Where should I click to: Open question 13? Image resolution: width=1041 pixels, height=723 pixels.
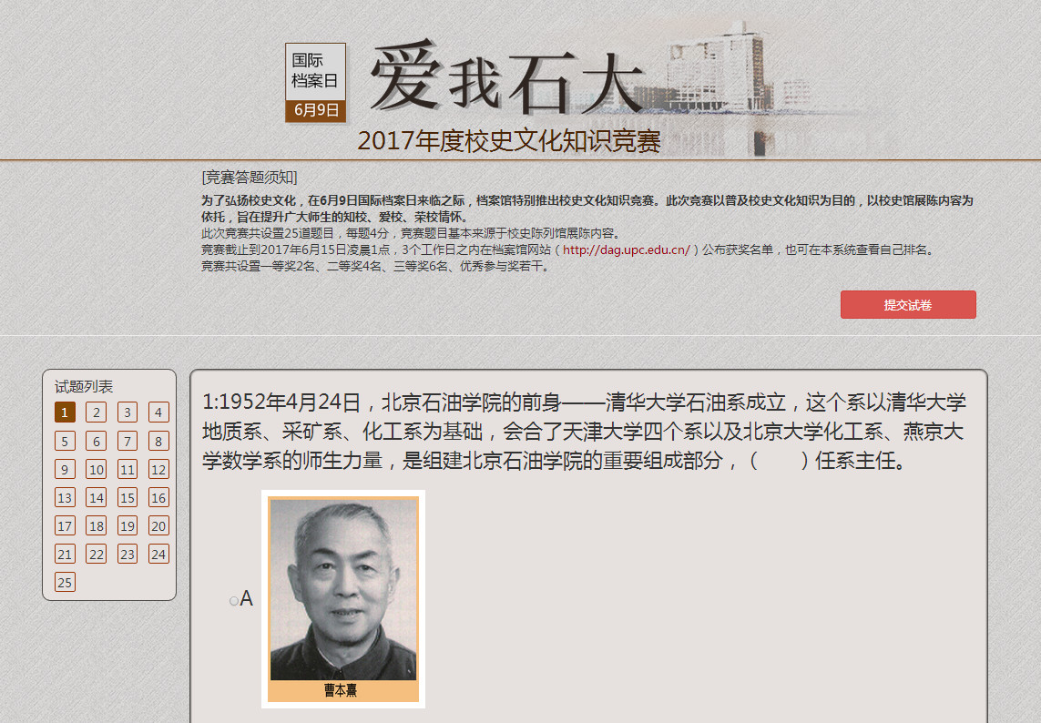click(65, 498)
